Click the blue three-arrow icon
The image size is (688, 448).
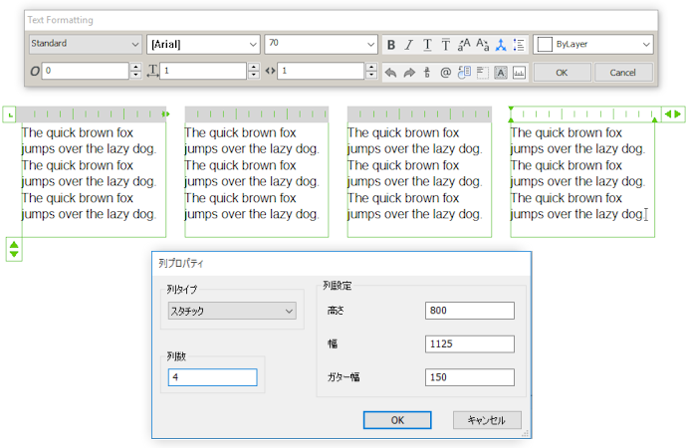point(501,45)
